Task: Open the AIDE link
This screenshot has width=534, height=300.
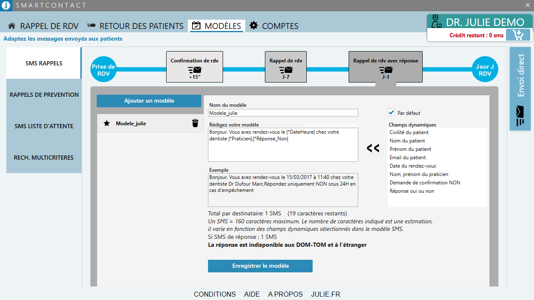Action: 252,294
